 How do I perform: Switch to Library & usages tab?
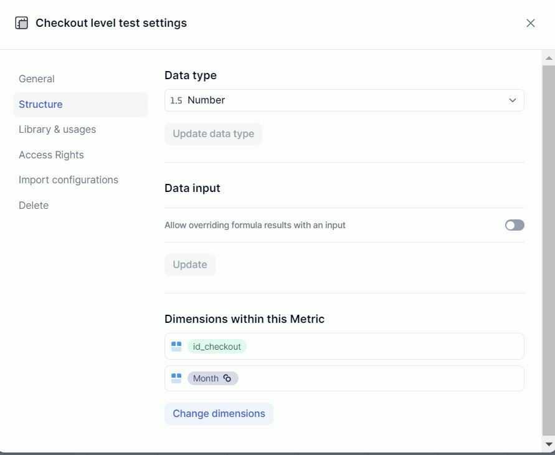click(57, 130)
